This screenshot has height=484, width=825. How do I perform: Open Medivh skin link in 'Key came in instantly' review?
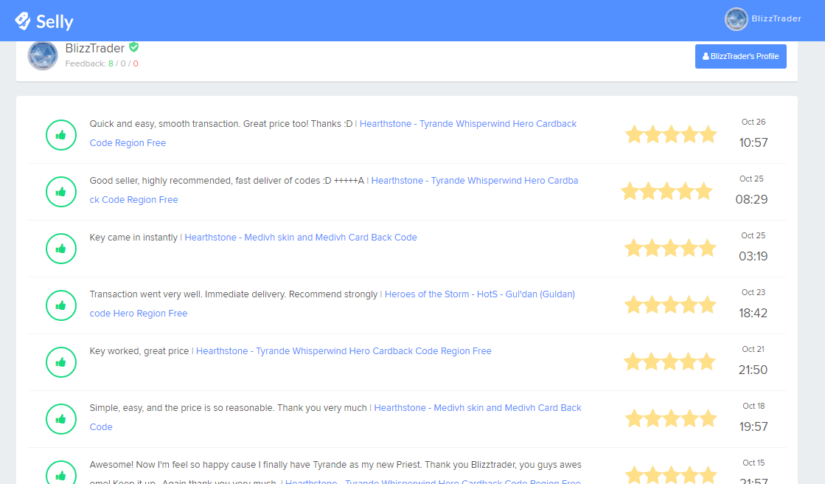point(300,238)
